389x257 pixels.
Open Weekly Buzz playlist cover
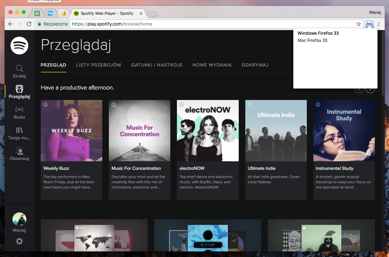pos(71,130)
